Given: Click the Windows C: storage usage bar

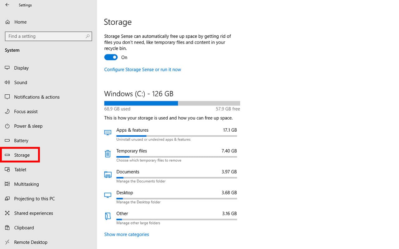Looking at the screenshot, I should [172, 103].
